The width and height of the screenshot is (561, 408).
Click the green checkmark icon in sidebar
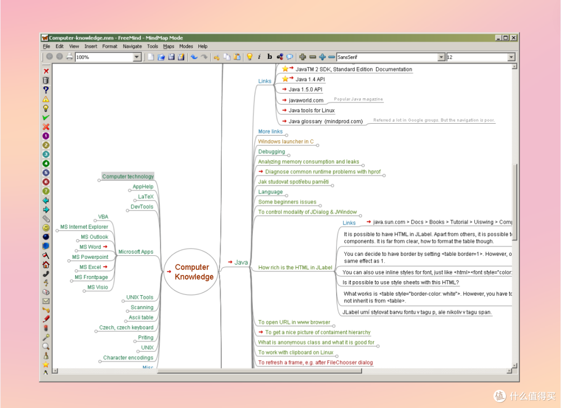click(46, 117)
